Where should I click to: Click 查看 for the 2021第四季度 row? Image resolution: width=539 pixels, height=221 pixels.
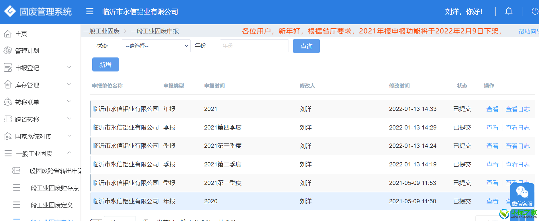[492, 128]
